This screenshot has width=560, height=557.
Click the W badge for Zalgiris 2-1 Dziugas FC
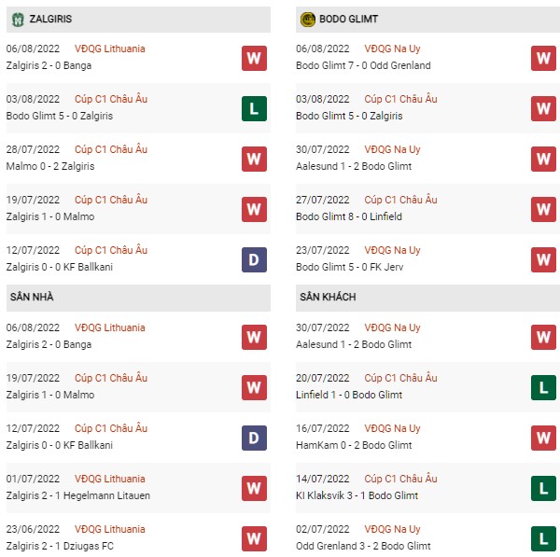(x=254, y=538)
